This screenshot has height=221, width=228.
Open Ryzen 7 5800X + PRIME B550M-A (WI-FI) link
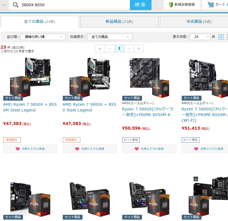click(205, 115)
